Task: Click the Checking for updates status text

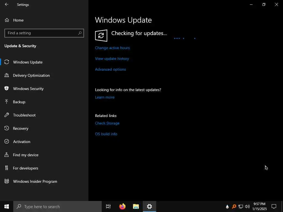Action: (139, 33)
